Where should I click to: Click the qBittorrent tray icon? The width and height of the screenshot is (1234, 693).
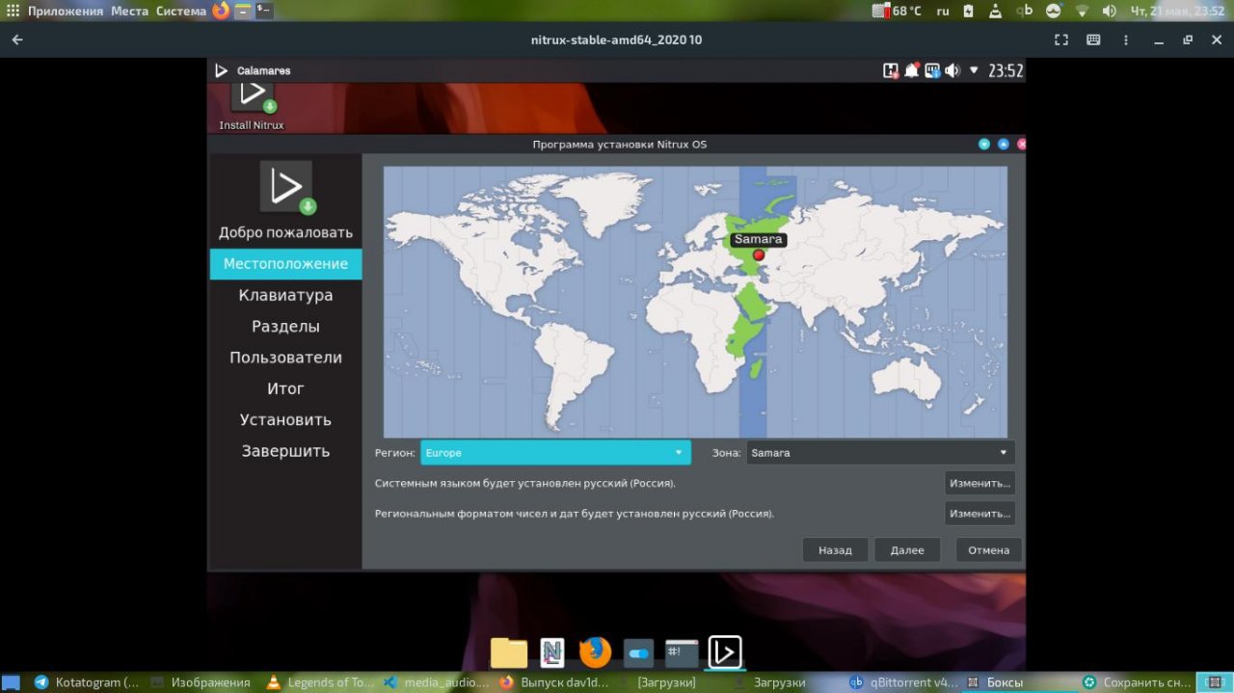(x=1026, y=11)
